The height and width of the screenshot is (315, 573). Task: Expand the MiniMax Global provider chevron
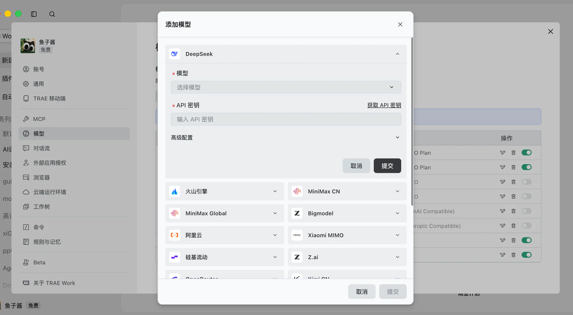click(275, 213)
